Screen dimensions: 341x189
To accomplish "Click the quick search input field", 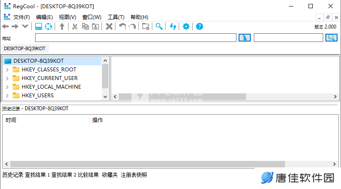I will [x=289, y=38].
